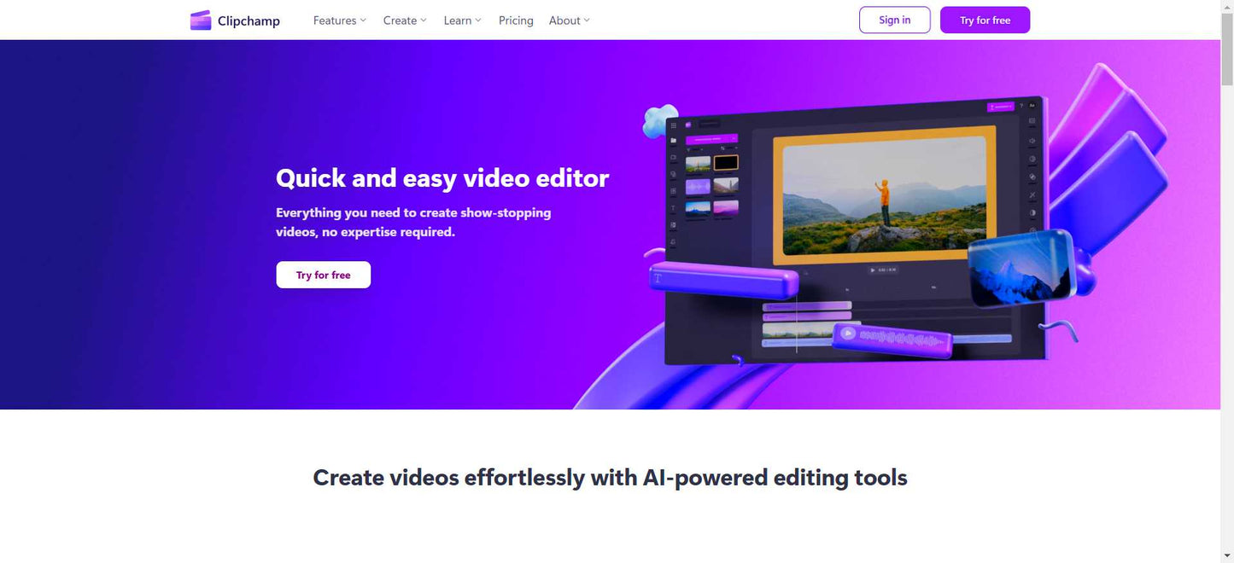
Task: Click the folder icon in the illustrated editor sidebar
Action: pyautogui.click(x=674, y=140)
